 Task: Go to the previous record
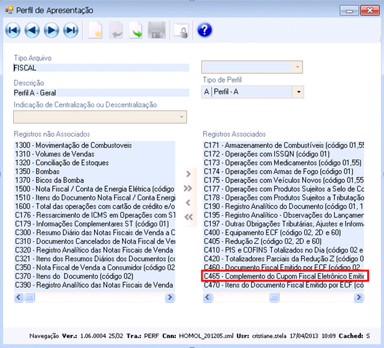[32, 30]
